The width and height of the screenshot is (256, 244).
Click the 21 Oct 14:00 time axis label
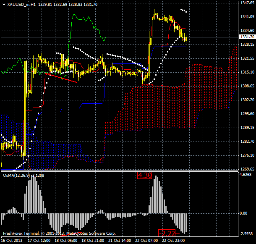(x=120, y=241)
